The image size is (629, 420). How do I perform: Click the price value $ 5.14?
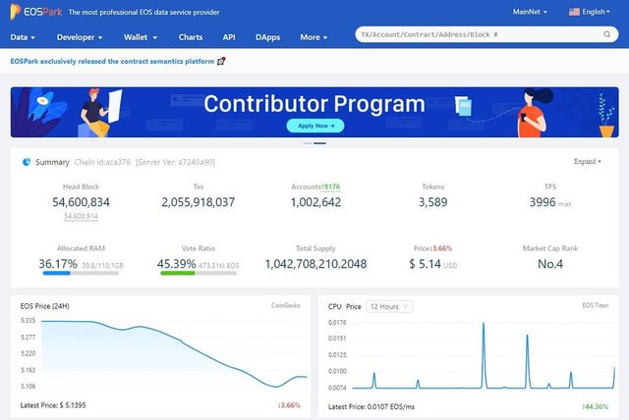click(x=425, y=264)
